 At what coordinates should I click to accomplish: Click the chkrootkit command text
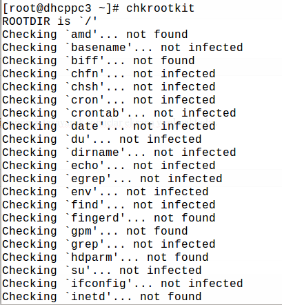pyautogui.click(x=160, y=8)
